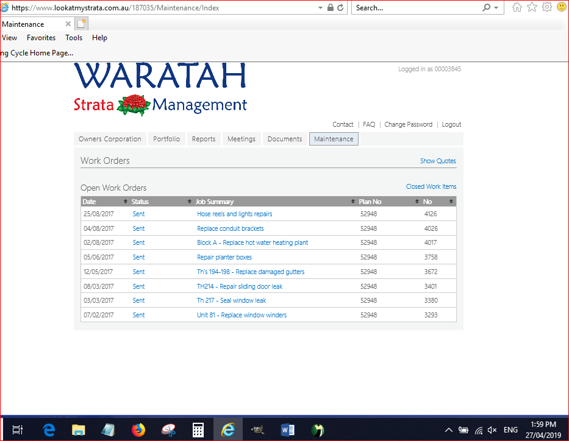Open File Explorer from taskbar
Viewport: 569px width, 441px height.
[79, 430]
